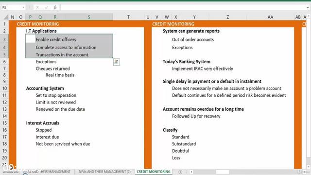Click 'Not been serviced when due' cell
The width and height of the screenshot is (311, 175).
tap(63, 144)
